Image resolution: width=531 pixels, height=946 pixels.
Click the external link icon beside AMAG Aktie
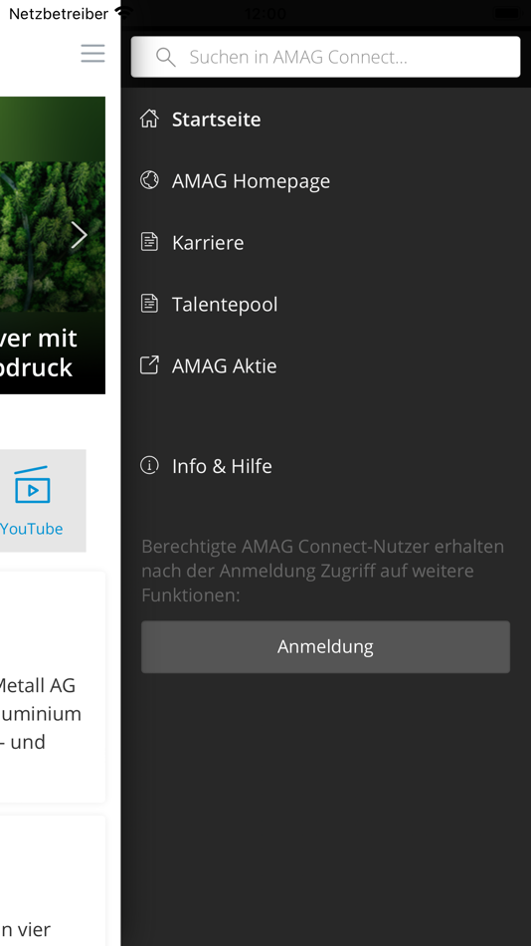pos(149,365)
